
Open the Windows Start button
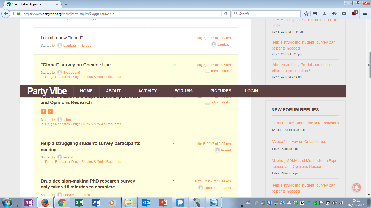click(7, 203)
